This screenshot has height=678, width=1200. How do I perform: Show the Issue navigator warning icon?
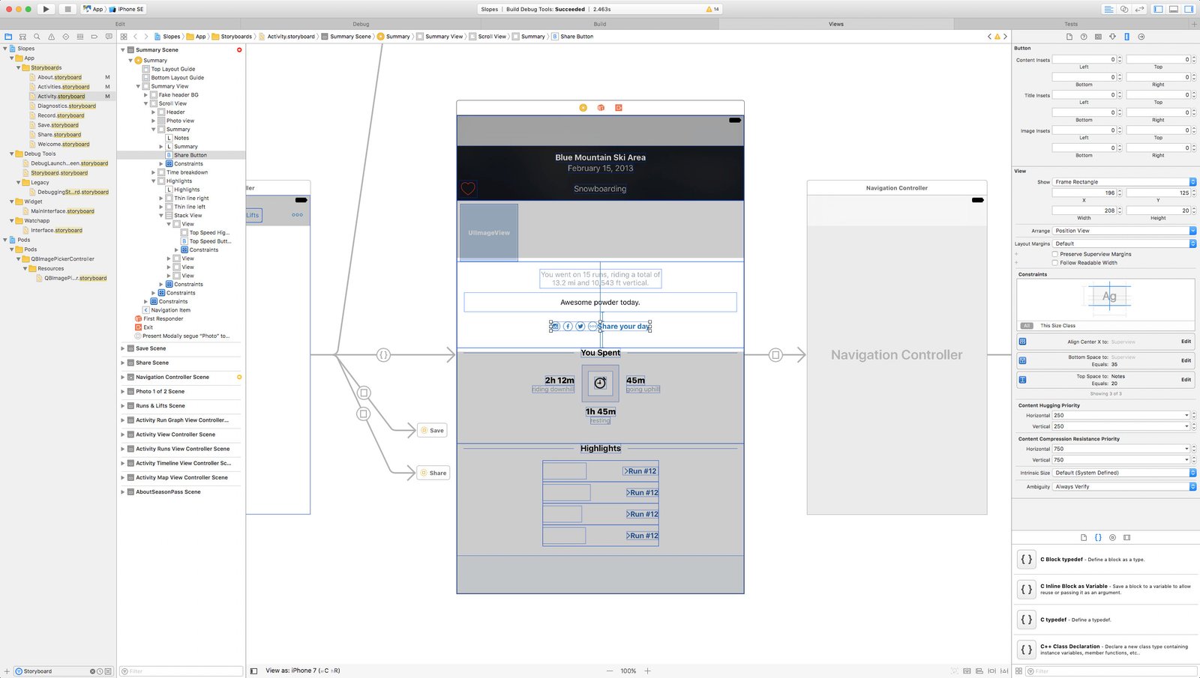(x=51, y=36)
